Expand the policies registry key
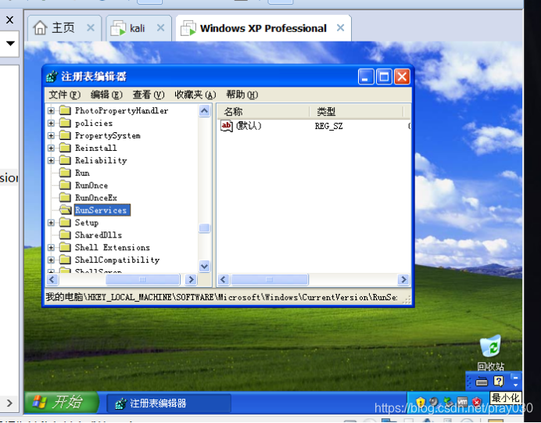This screenshot has height=423, width=541. (x=51, y=124)
